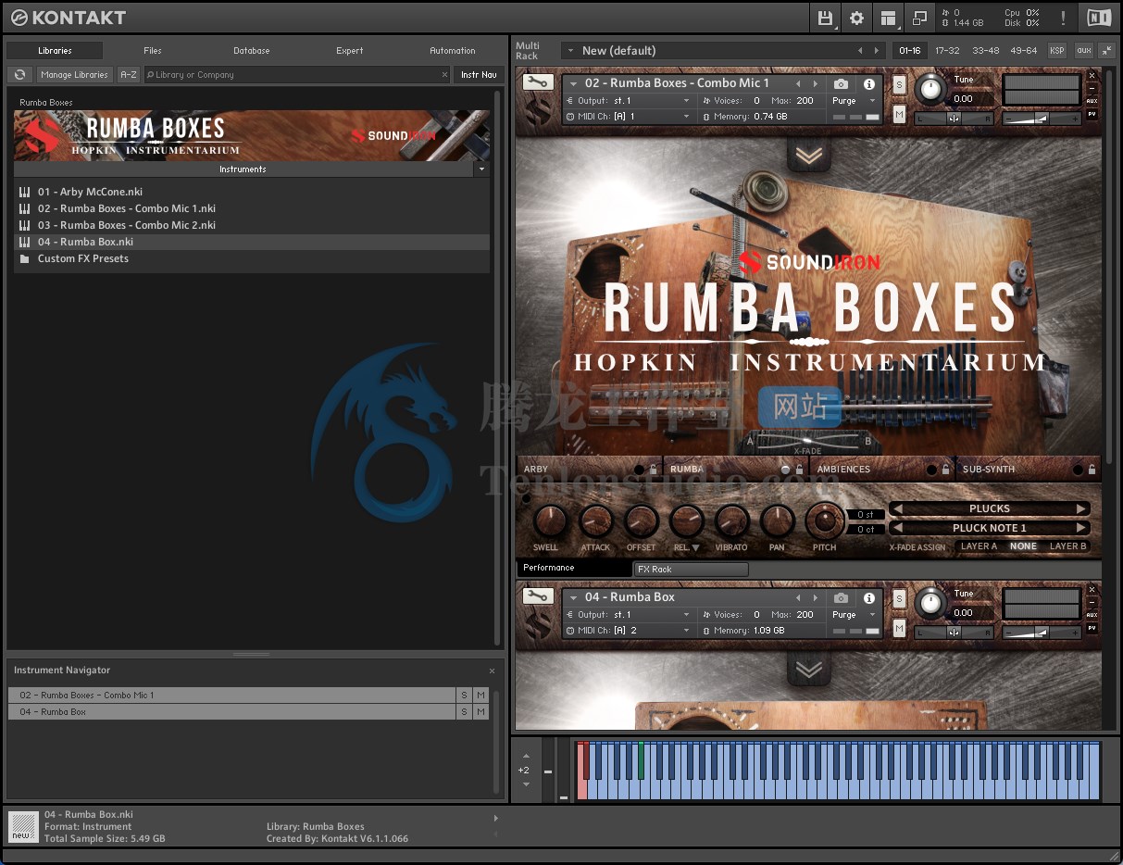Click A-Z sort button
Screen dimensions: 1123x865
tap(129, 75)
